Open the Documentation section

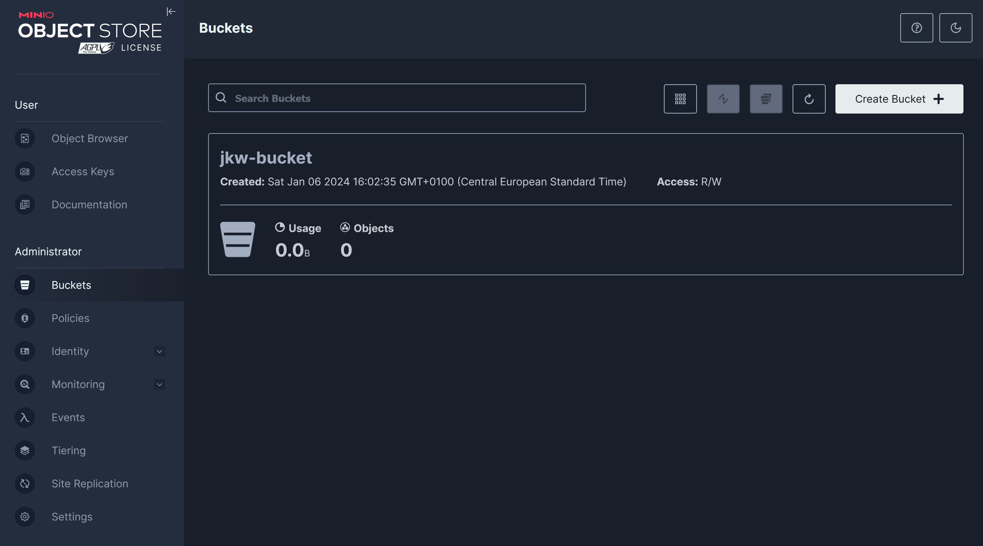point(89,204)
